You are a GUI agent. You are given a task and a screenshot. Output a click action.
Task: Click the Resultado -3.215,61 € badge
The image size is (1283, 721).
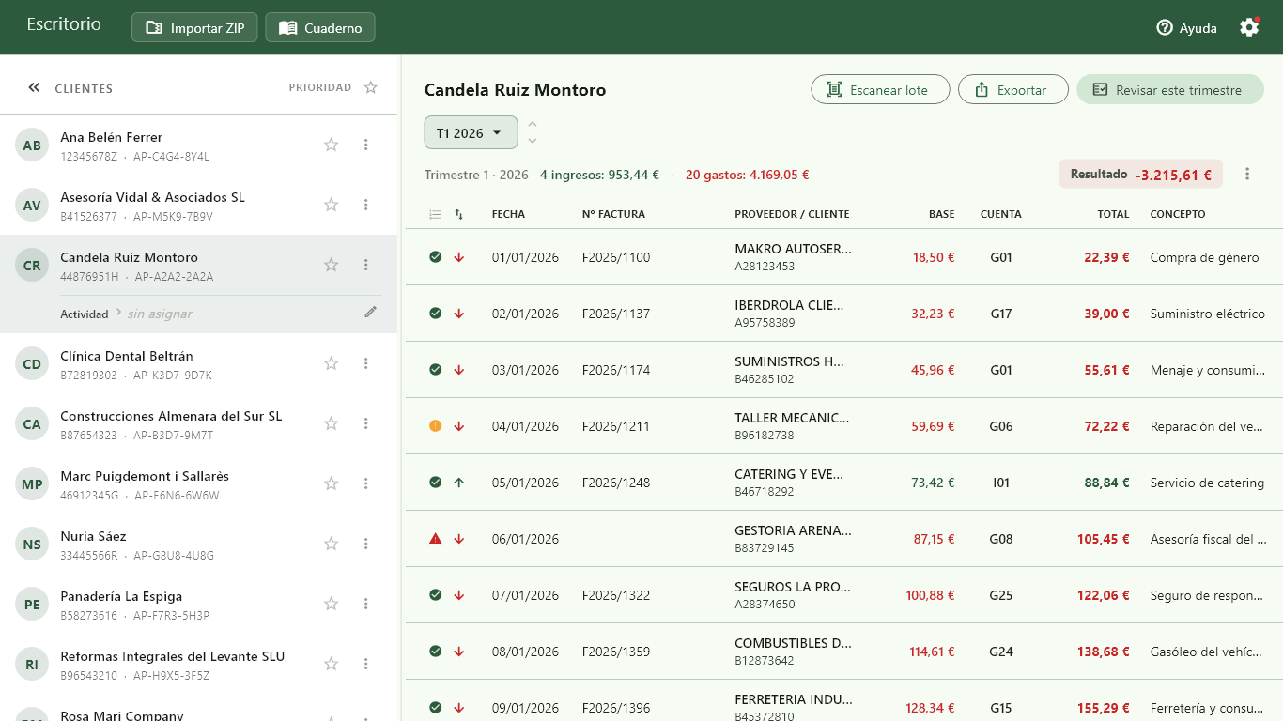coord(1140,174)
